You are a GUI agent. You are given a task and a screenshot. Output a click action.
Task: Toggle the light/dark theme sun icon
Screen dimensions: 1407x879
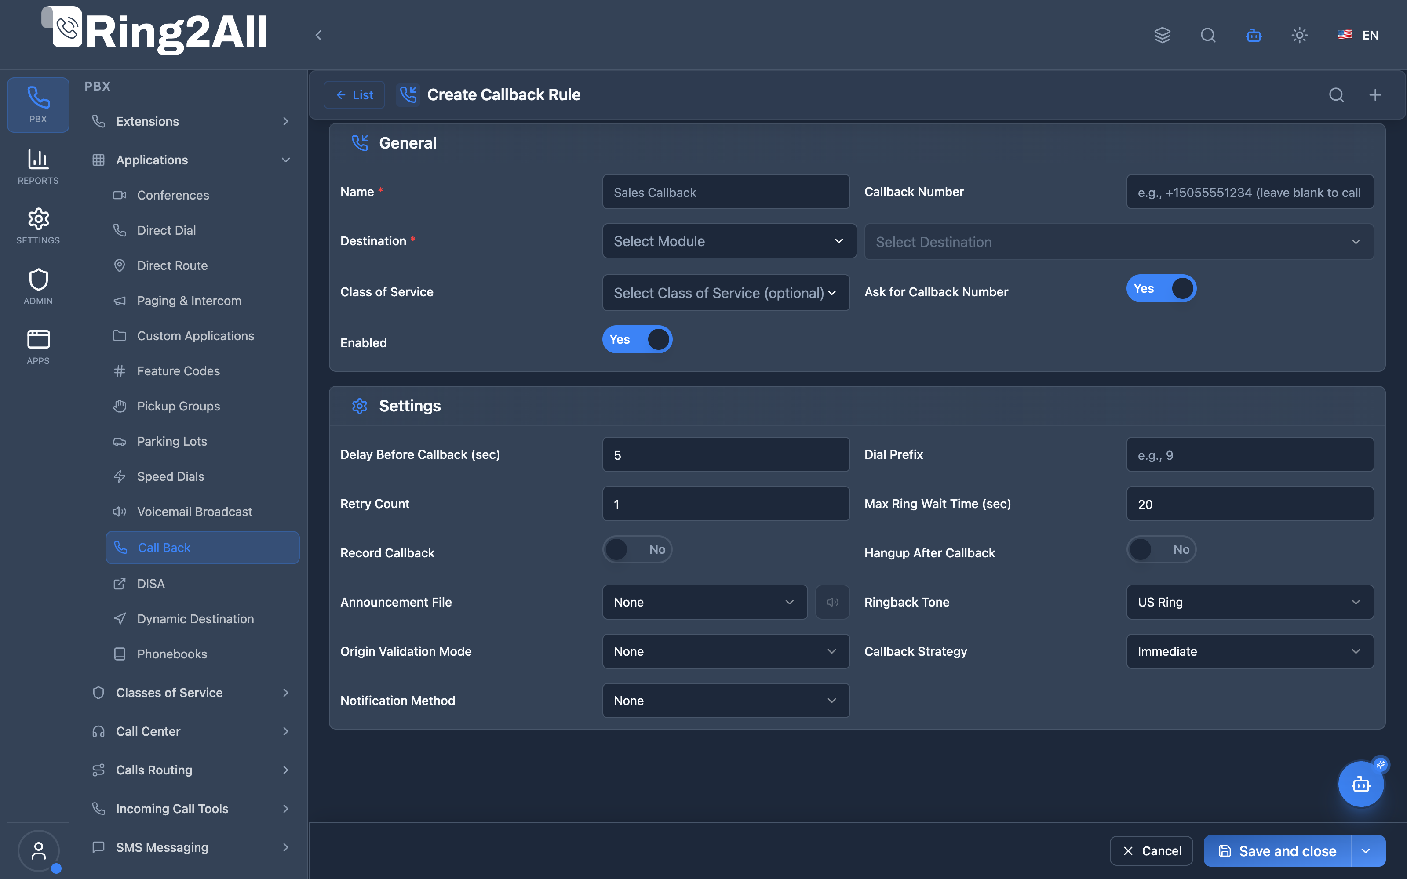1299,35
